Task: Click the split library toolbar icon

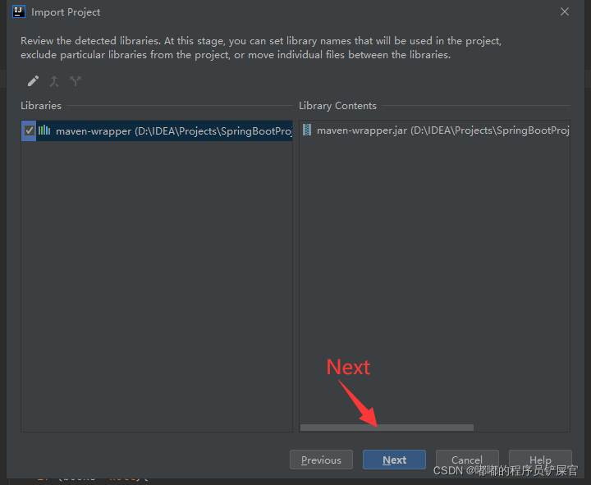Action: click(76, 81)
